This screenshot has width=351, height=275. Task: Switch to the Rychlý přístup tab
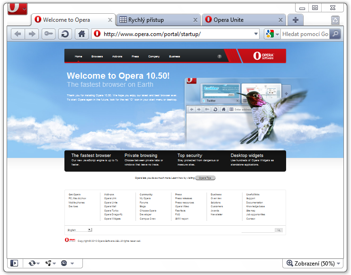click(x=159, y=20)
